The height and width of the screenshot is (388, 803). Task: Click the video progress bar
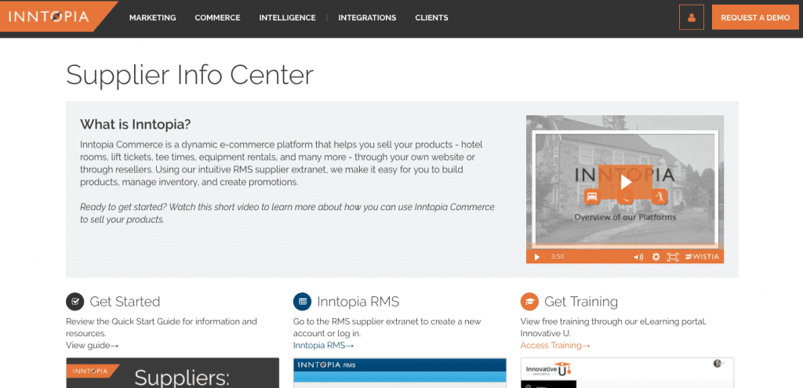(625, 247)
